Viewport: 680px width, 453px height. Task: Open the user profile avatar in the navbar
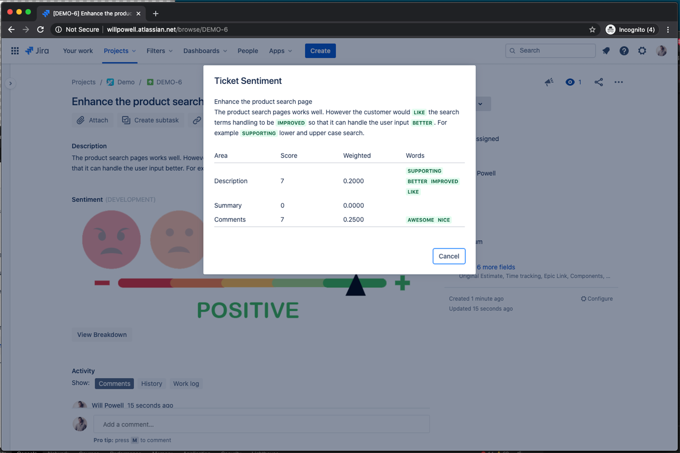click(661, 51)
